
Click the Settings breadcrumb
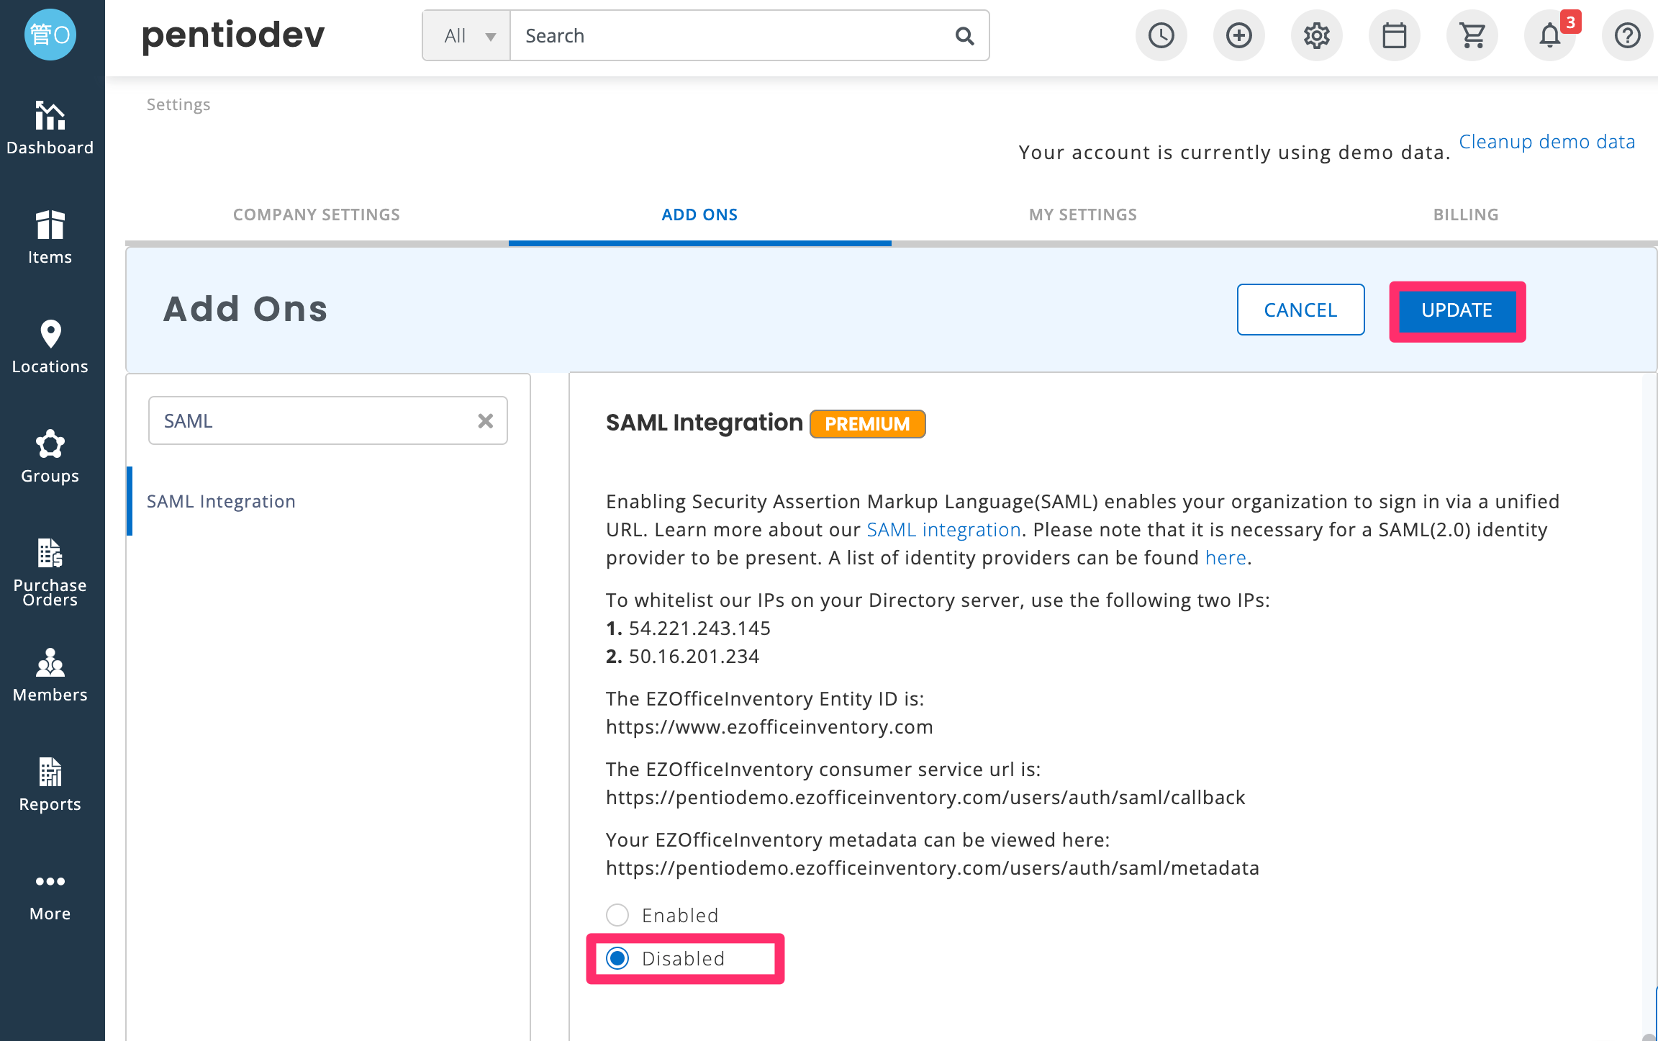coord(178,104)
